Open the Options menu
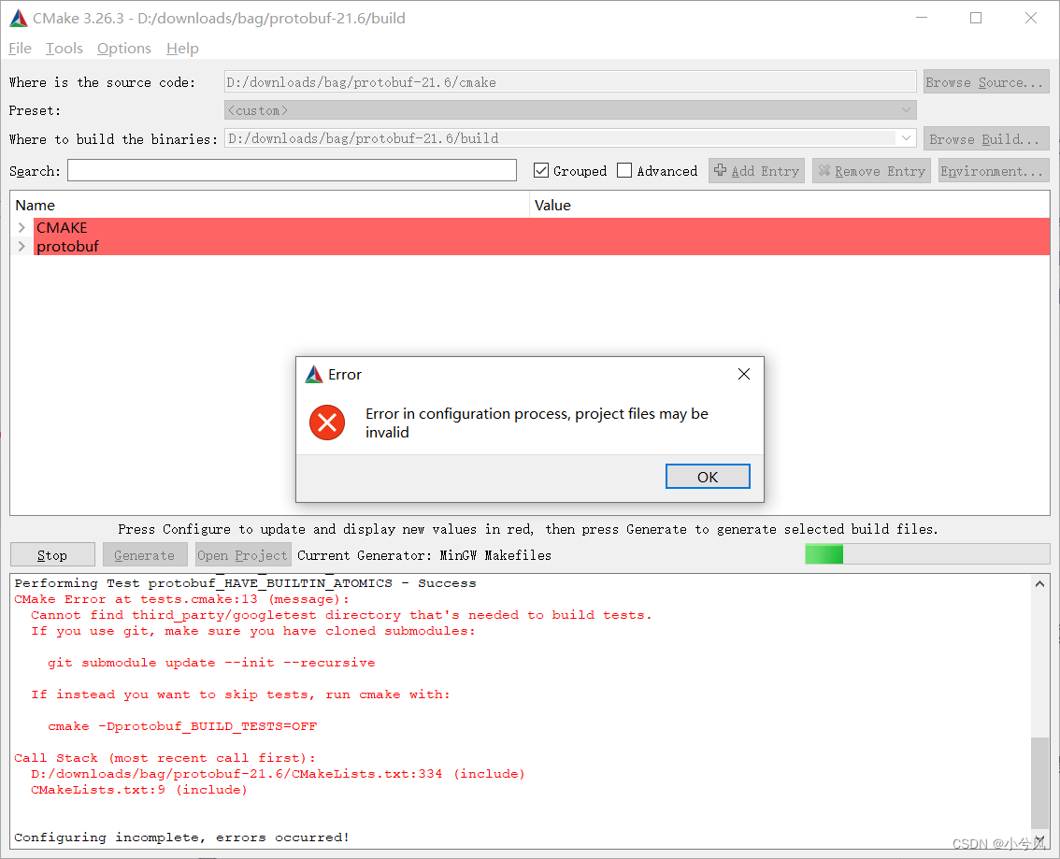The height and width of the screenshot is (859, 1060). pos(123,48)
